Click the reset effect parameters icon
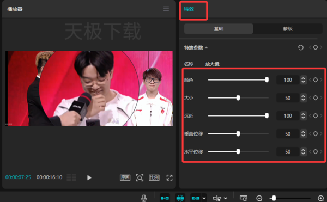The height and width of the screenshot is (202, 327). click(x=300, y=48)
